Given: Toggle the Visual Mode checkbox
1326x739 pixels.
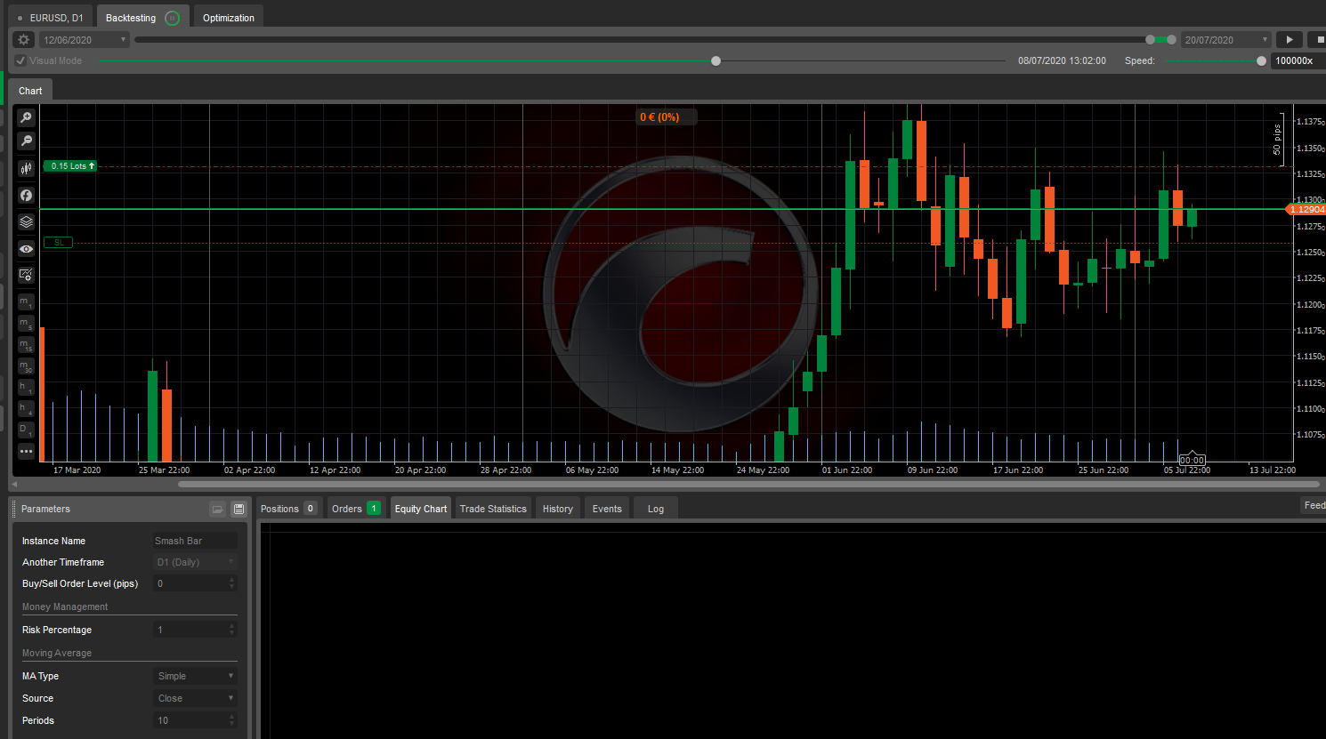Looking at the screenshot, I should pyautogui.click(x=20, y=60).
